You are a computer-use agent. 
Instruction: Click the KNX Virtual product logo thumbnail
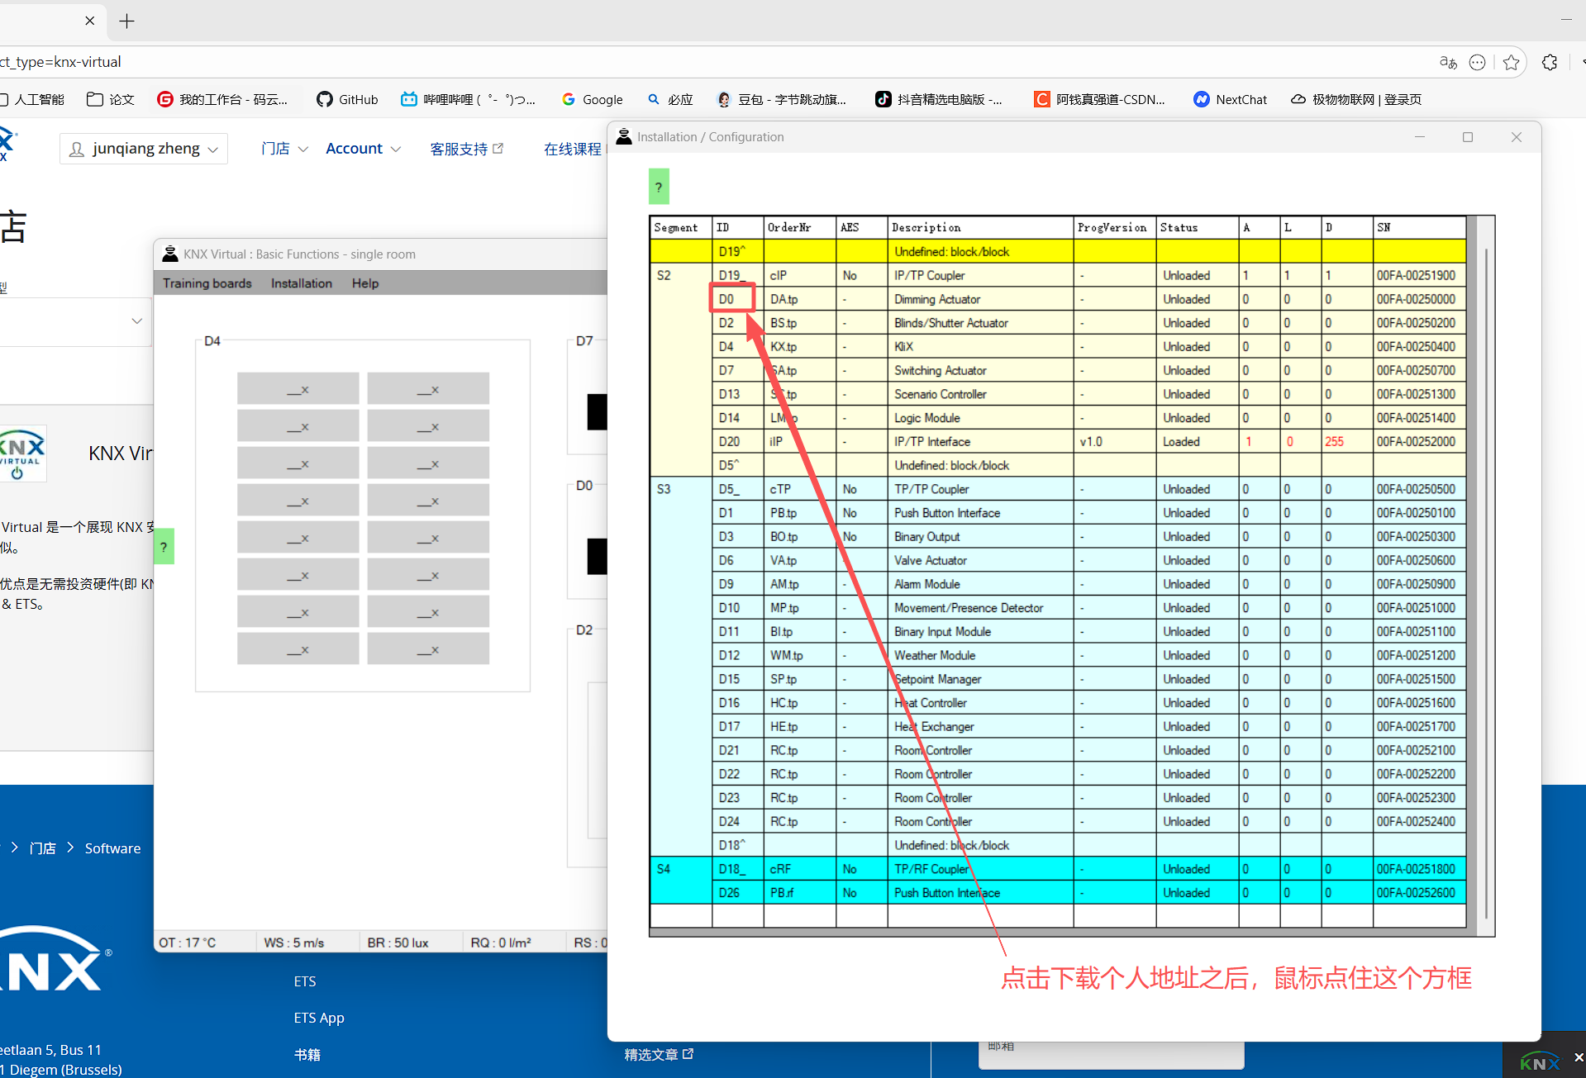pyautogui.click(x=22, y=453)
